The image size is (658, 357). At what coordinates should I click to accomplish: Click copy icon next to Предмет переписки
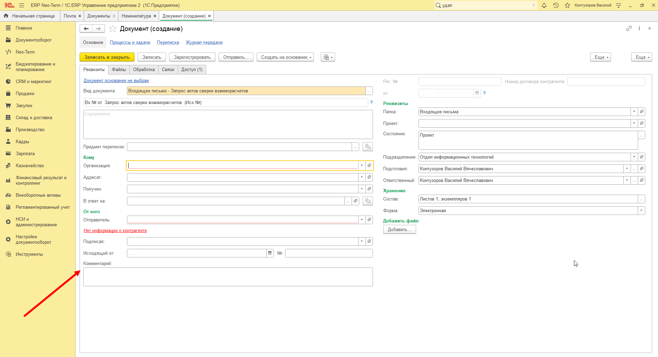point(368,147)
